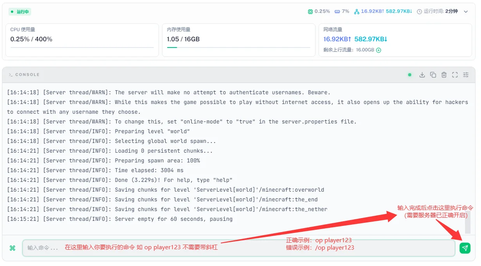This screenshot has height=266, width=481.
Task: Add more upload traffic with plus icon
Action: [379, 50]
